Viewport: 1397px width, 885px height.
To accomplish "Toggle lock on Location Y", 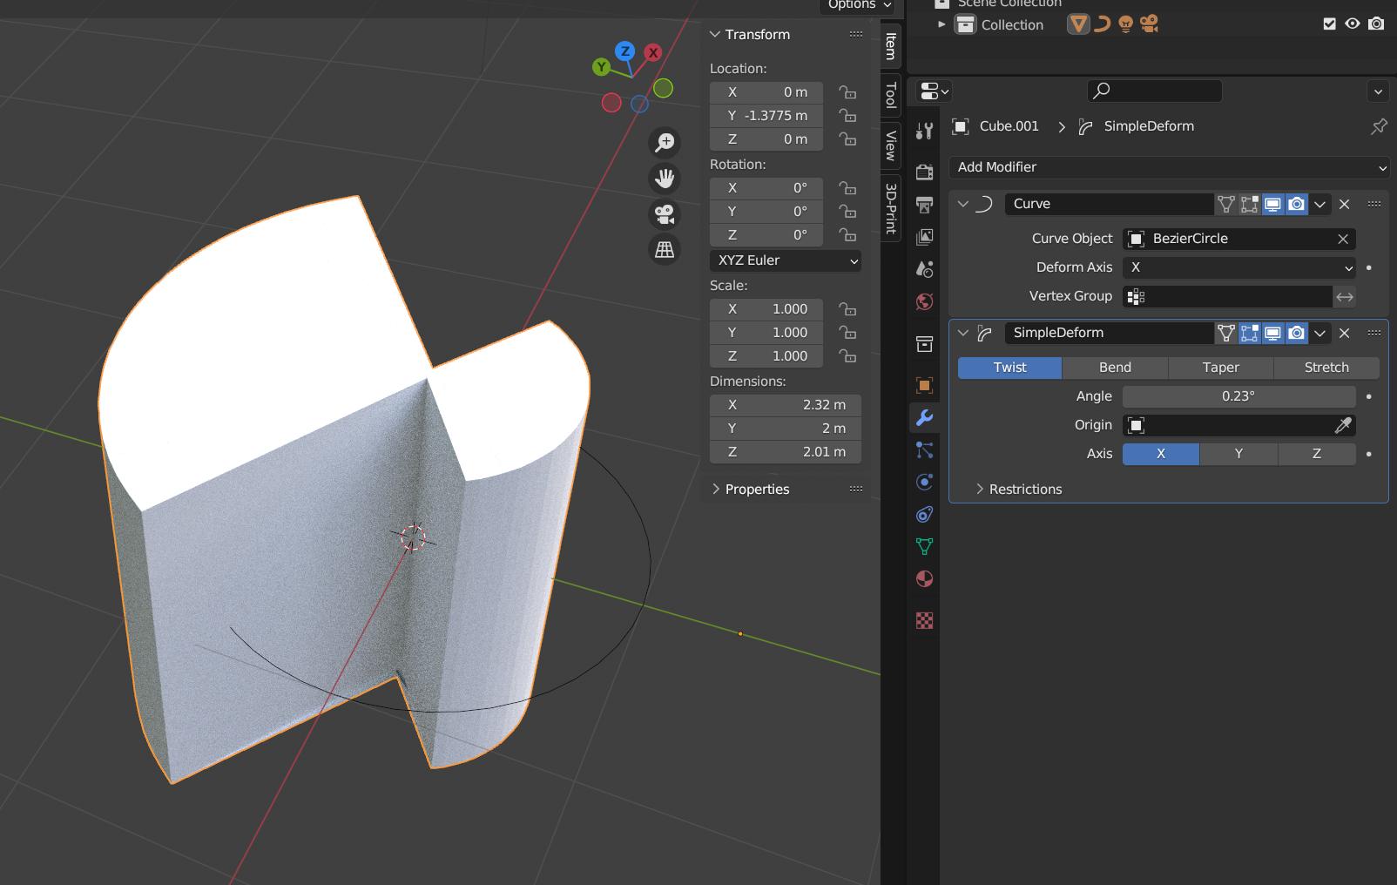I will pyautogui.click(x=847, y=116).
